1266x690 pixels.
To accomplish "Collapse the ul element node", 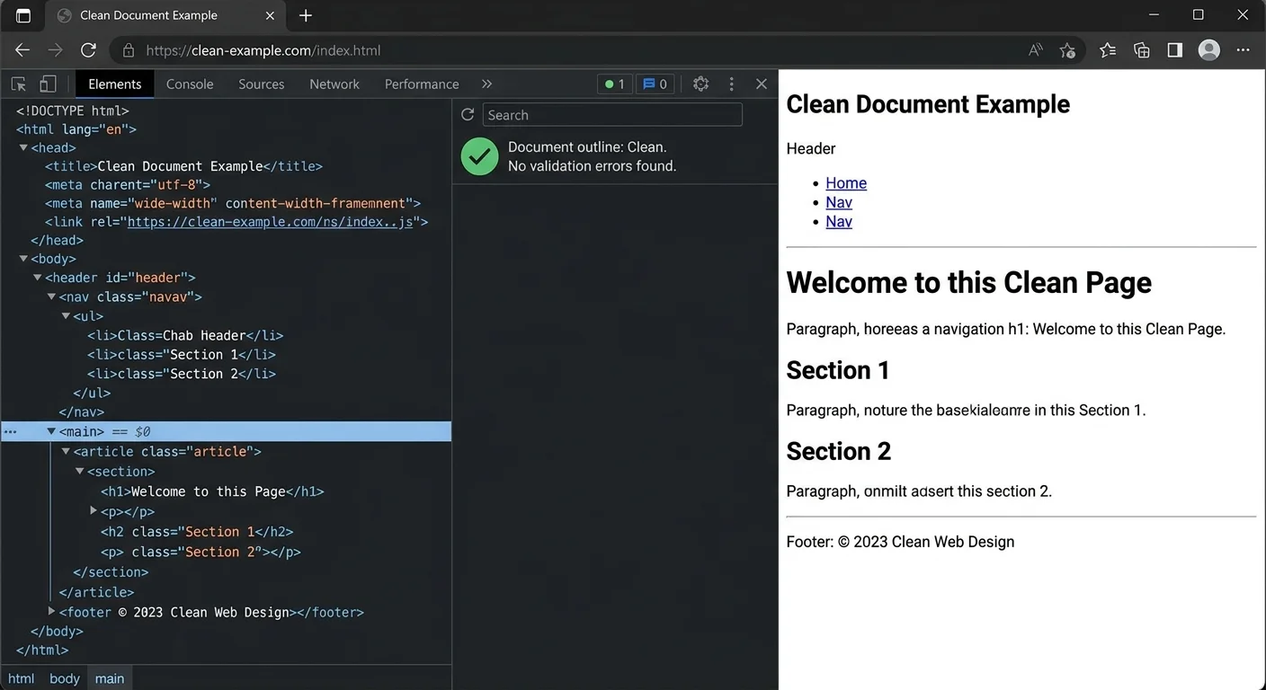I will tap(66, 316).
